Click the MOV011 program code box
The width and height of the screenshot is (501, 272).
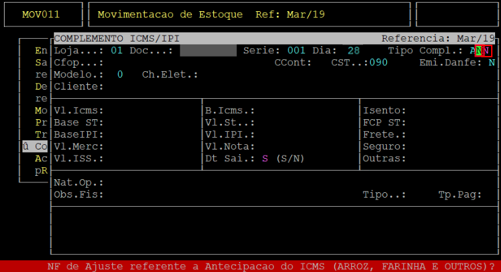pyautogui.click(x=43, y=14)
